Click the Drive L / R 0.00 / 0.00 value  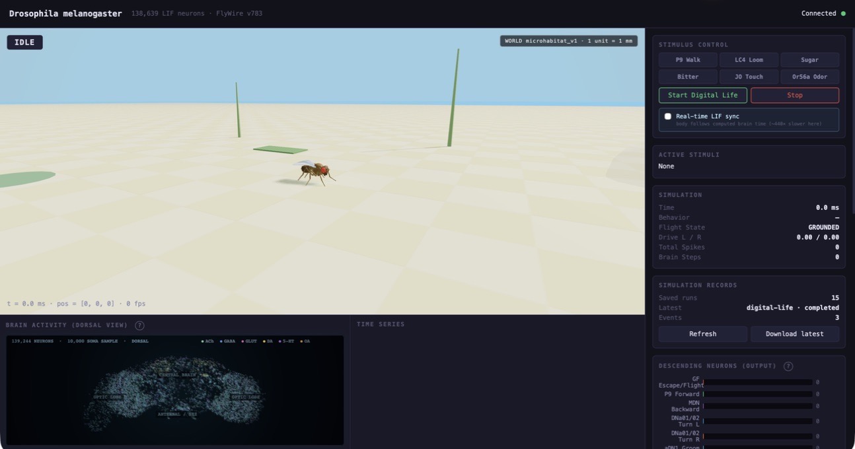(x=818, y=237)
